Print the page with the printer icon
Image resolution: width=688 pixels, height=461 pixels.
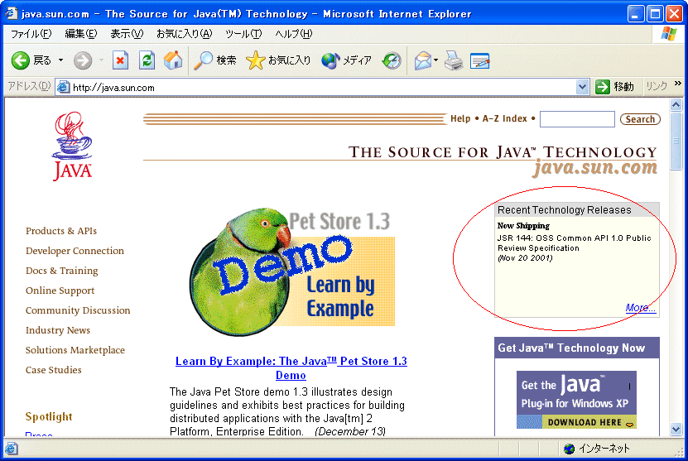(453, 60)
